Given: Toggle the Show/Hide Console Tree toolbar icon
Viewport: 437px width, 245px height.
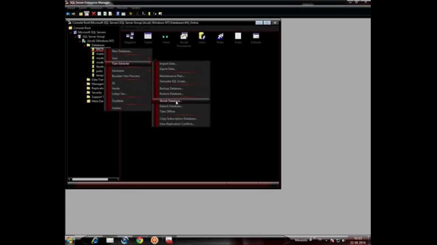Looking at the screenshot, I should coord(87,14).
